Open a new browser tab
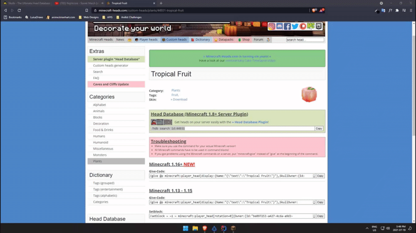The image size is (416, 233). (161, 3)
